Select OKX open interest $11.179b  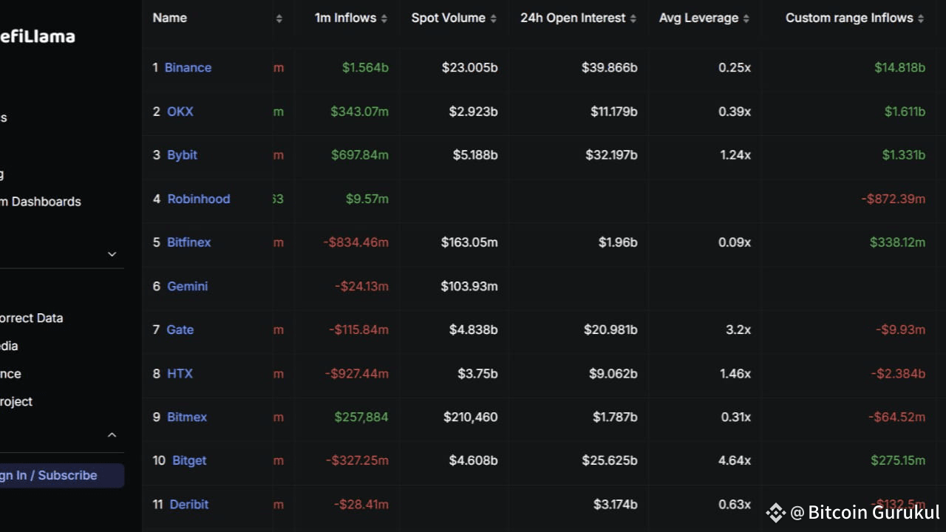[614, 112]
